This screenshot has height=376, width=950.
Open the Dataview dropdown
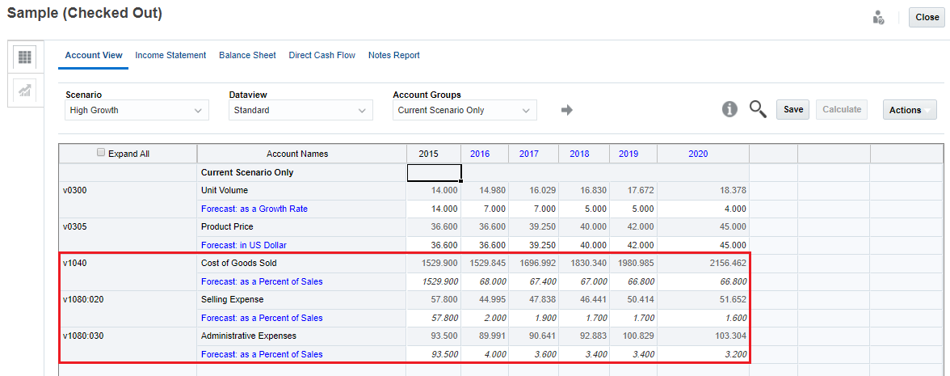point(301,110)
